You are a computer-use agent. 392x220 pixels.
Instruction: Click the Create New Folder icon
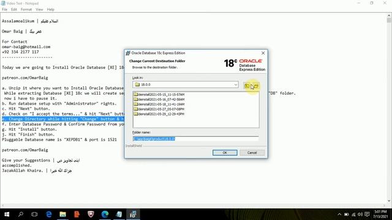[x=256, y=86]
